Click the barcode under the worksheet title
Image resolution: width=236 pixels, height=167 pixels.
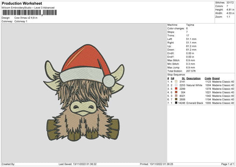[28, 13]
